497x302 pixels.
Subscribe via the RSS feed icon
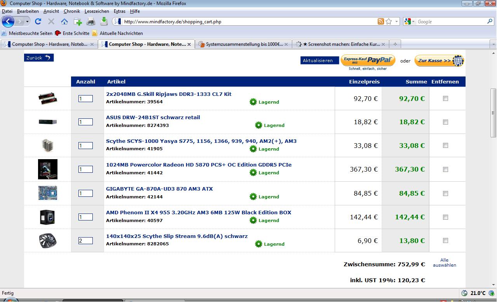coord(381,22)
